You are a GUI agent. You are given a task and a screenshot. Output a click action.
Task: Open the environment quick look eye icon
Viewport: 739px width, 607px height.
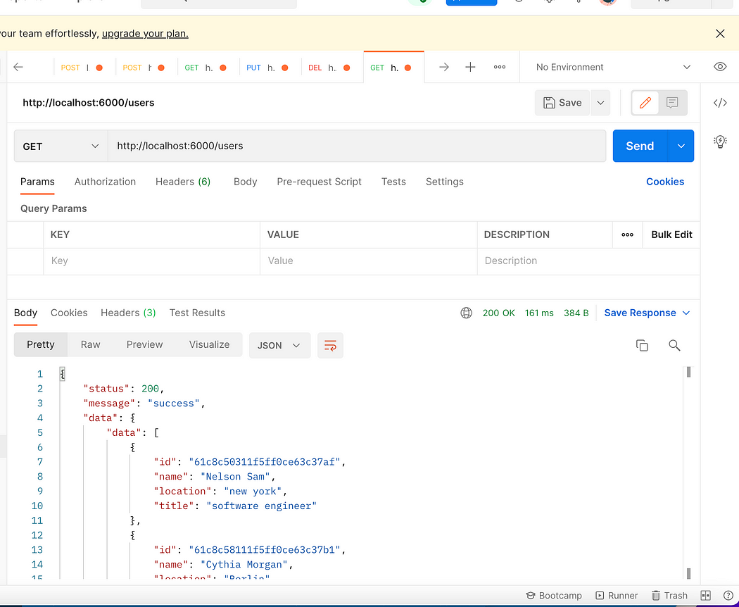coord(720,66)
